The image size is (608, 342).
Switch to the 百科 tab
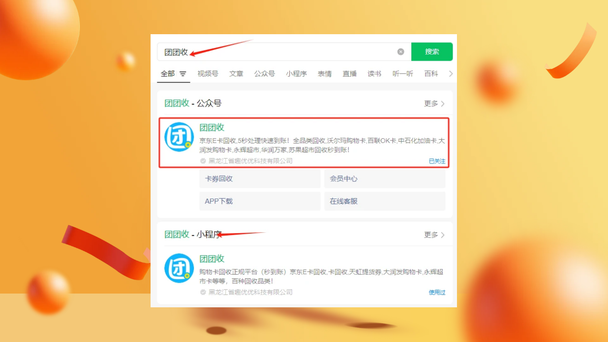click(431, 74)
